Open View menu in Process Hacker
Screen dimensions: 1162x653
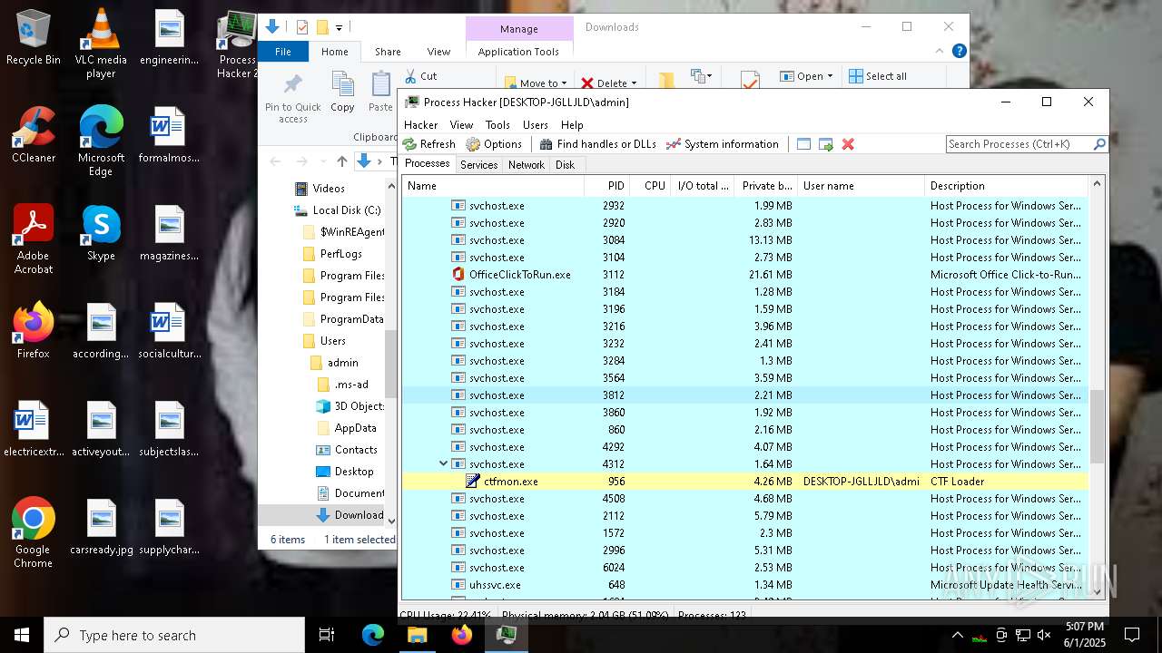click(x=461, y=125)
